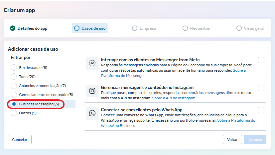This screenshot has width=275, height=155.
Task: Click the Voltar button
Action: pyautogui.click(x=232, y=140)
